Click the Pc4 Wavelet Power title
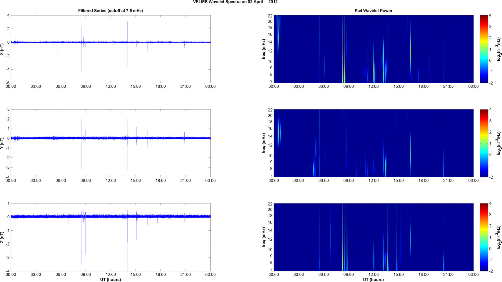Viewport: 502px width, 282px height. (373, 11)
